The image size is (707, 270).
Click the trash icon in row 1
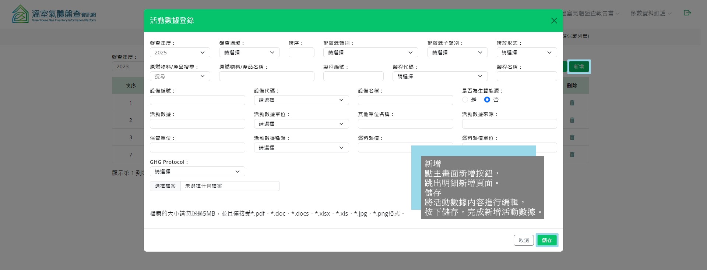(572, 103)
